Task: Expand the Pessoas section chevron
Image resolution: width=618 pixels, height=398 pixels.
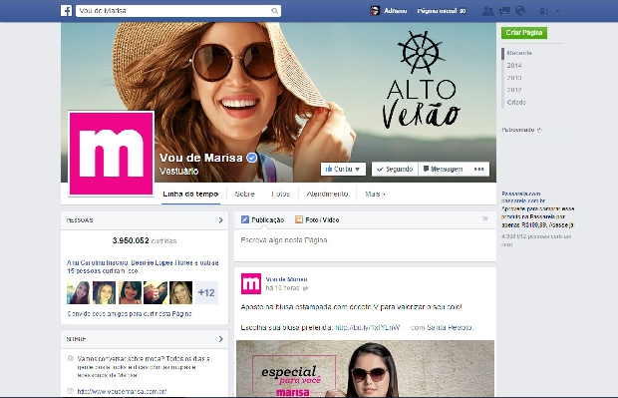Action: 220,220
